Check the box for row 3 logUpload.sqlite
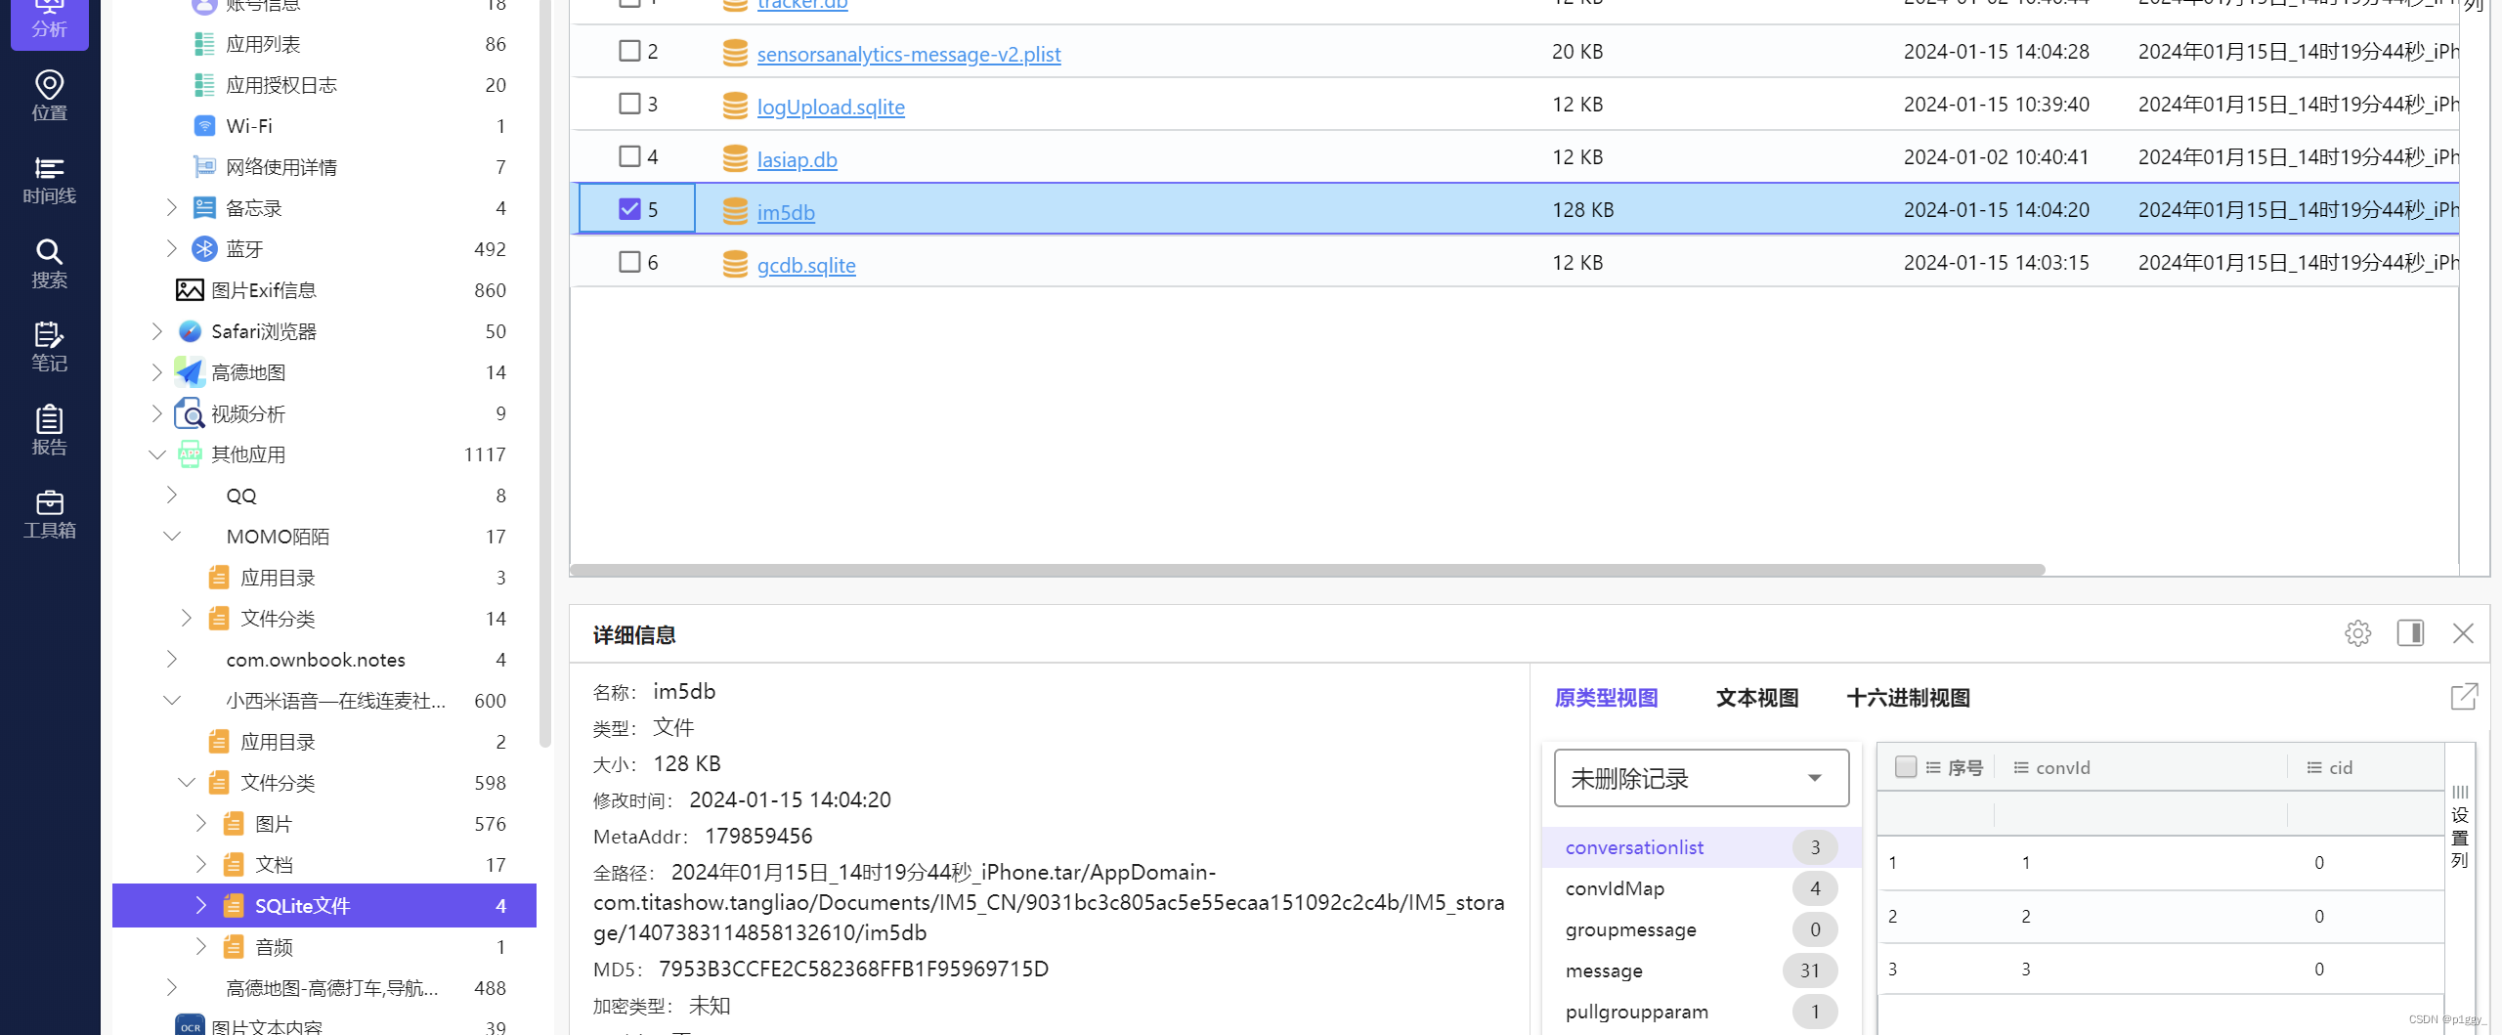 pos(629,104)
